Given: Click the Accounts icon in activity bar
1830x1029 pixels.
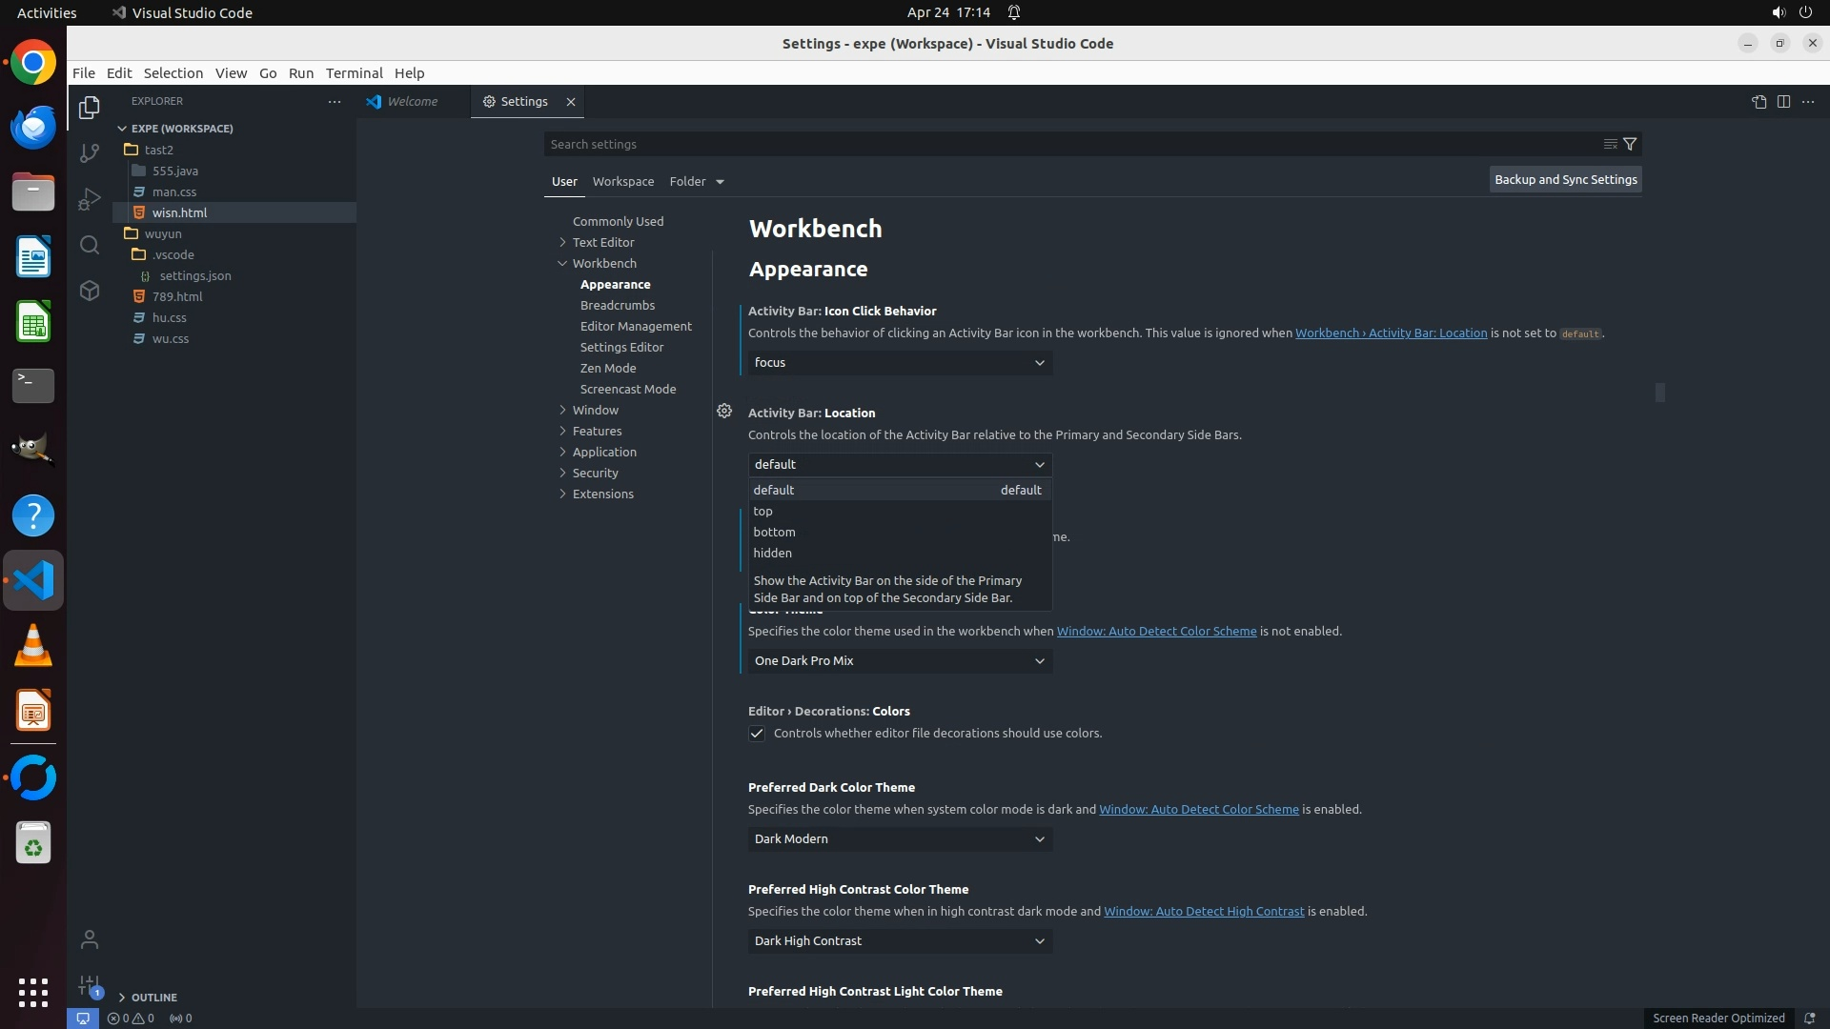Looking at the screenshot, I should (90, 939).
